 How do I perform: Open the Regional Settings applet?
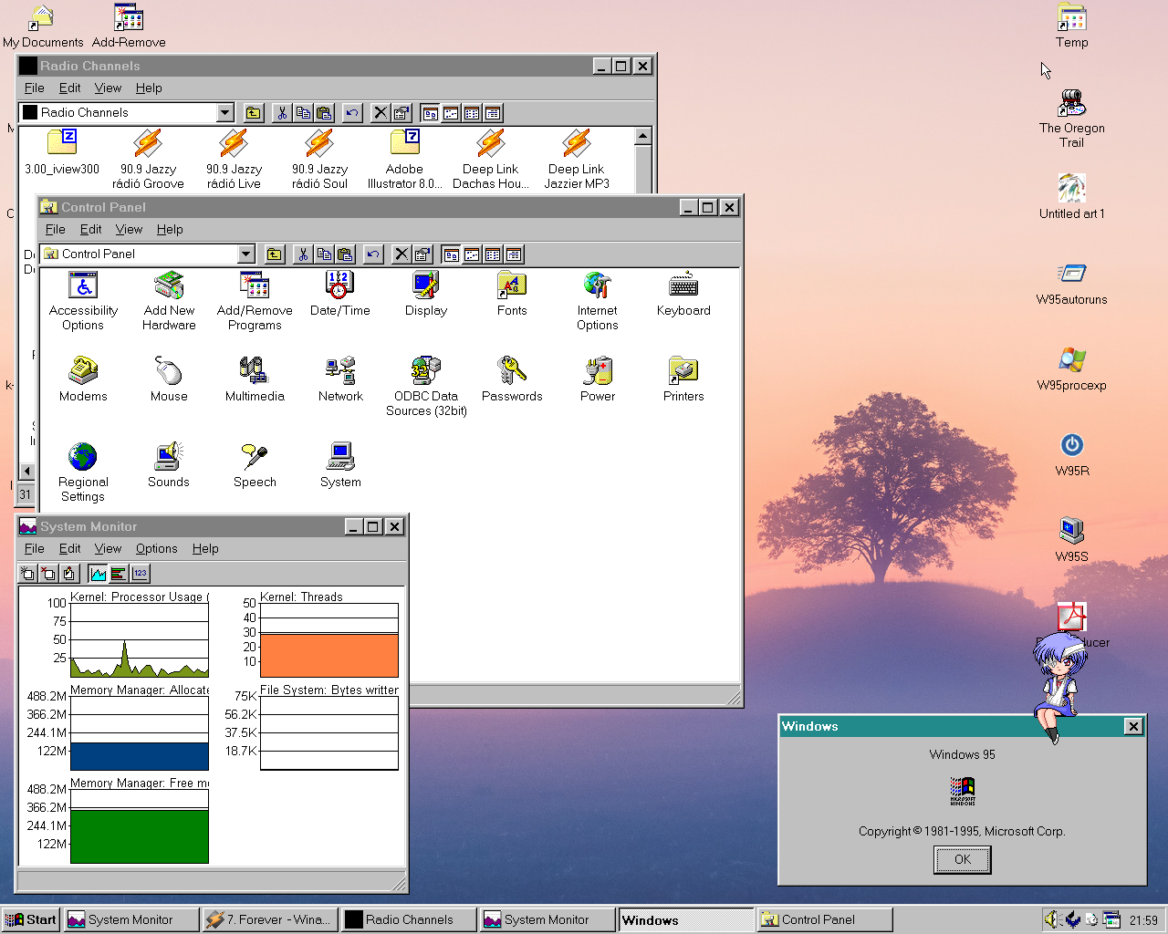(82, 456)
